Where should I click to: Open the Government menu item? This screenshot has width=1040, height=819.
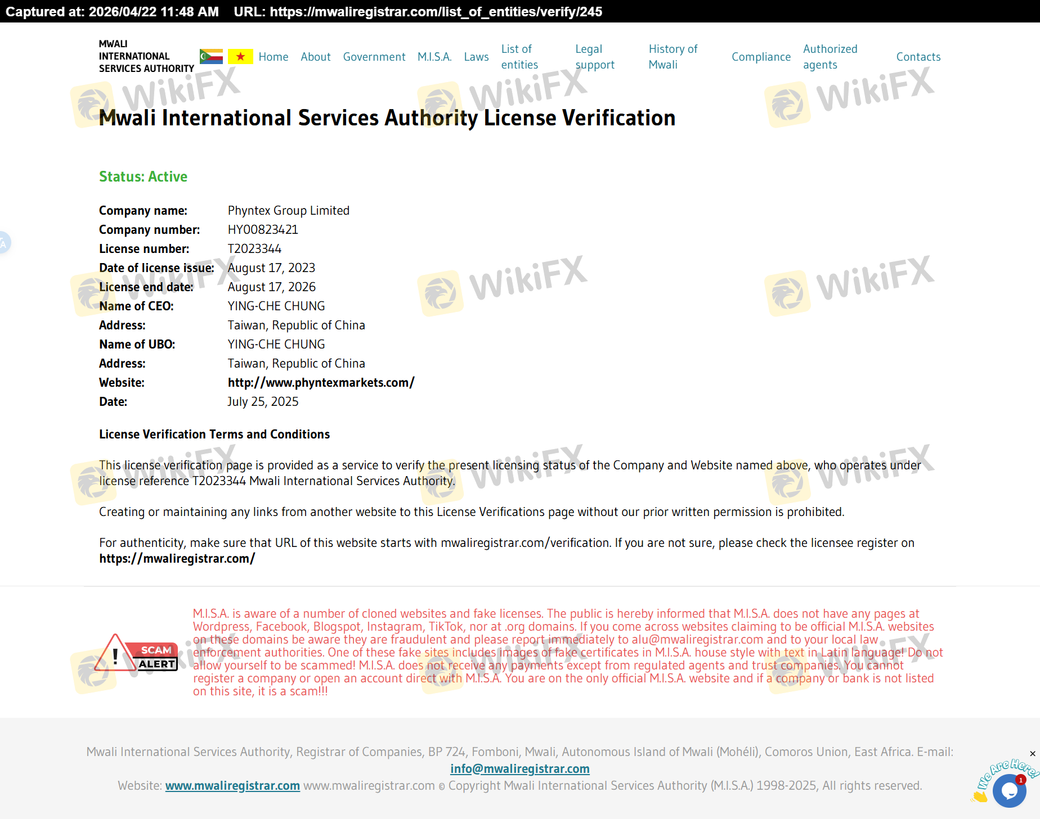pyautogui.click(x=374, y=57)
